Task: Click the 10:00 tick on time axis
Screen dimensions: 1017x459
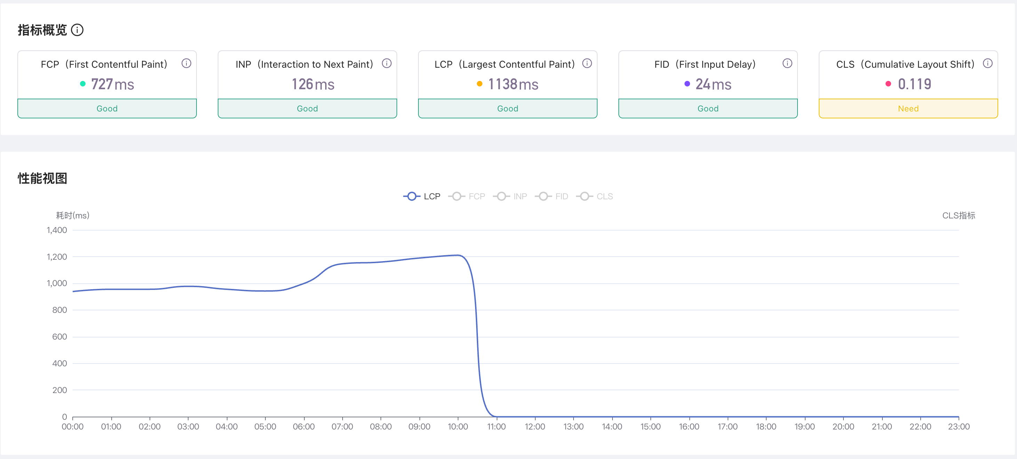Action: tap(458, 426)
